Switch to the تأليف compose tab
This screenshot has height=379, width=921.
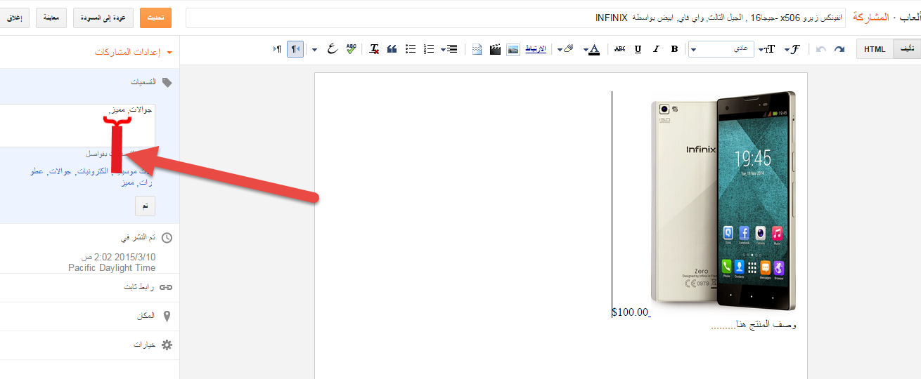[907, 49]
